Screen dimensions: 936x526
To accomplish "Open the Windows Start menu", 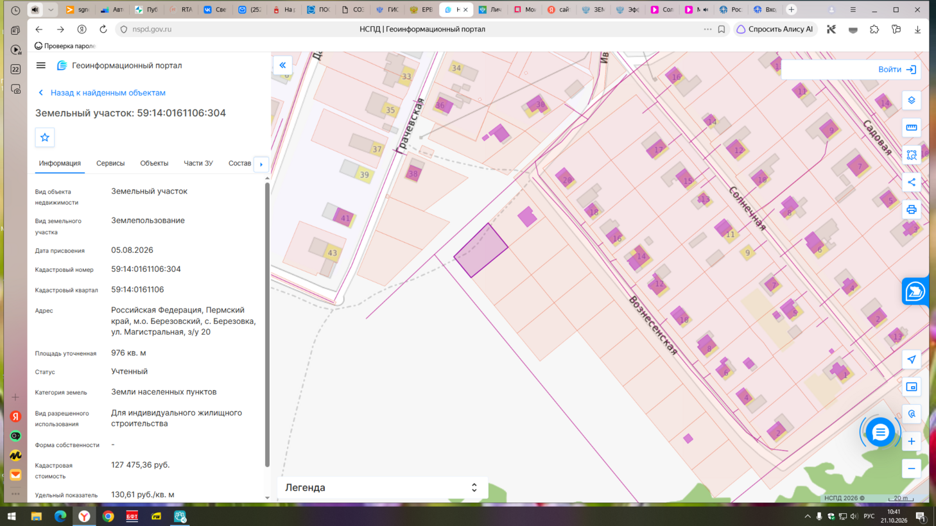I will click(x=12, y=516).
